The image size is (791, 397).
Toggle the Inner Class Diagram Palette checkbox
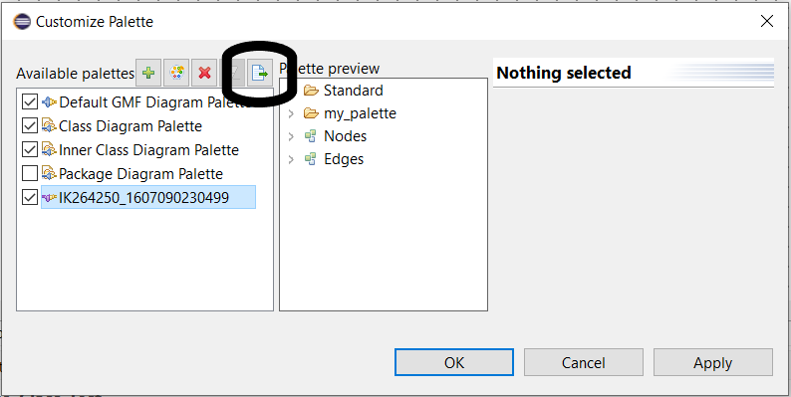(30, 149)
